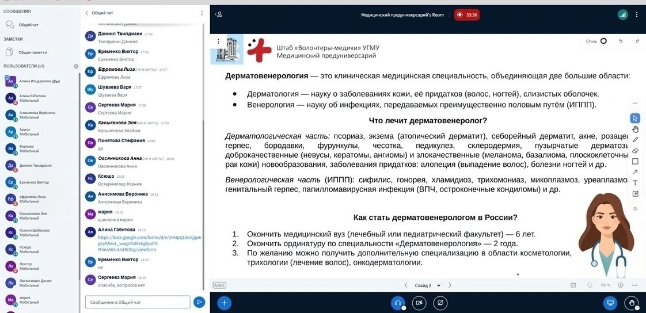Select the Eraser tool
This screenshot has width=646, height=313.
[635, 150]
